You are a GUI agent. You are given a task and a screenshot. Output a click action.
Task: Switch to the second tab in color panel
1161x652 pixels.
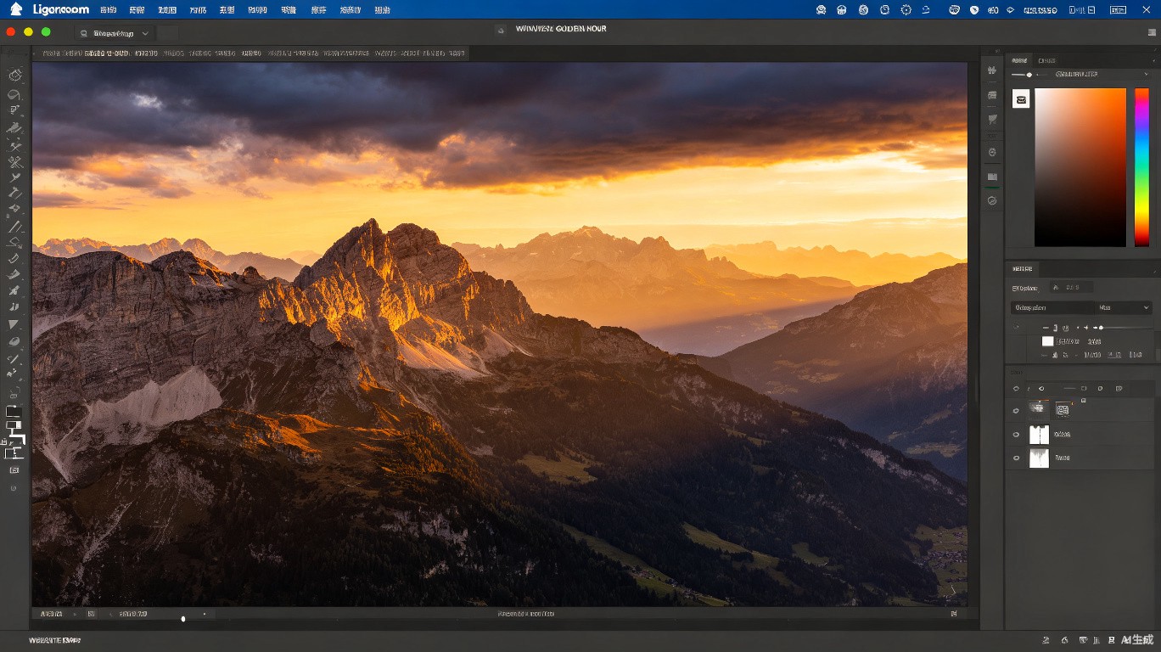click(1047, 60)
